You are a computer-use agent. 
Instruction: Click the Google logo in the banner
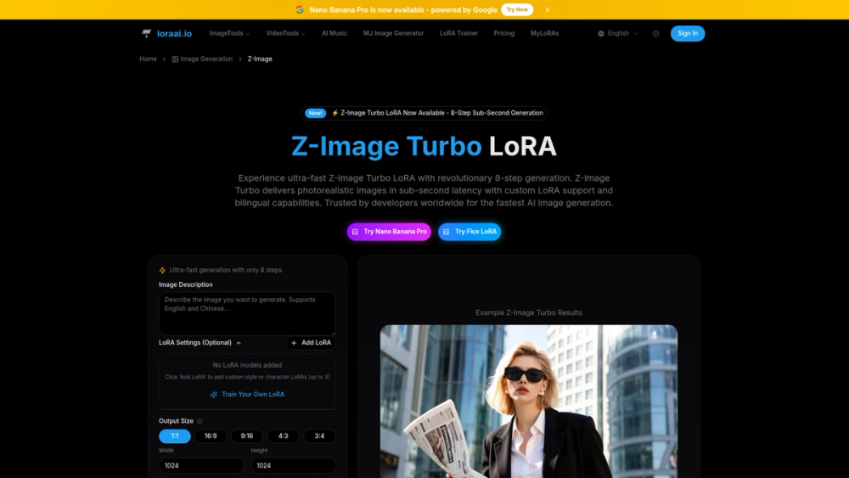pos(300,9)
